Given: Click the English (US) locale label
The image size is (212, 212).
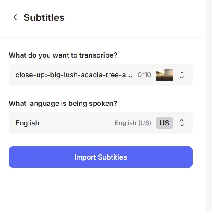Looking at the screenshot, I should click(133, 123).
